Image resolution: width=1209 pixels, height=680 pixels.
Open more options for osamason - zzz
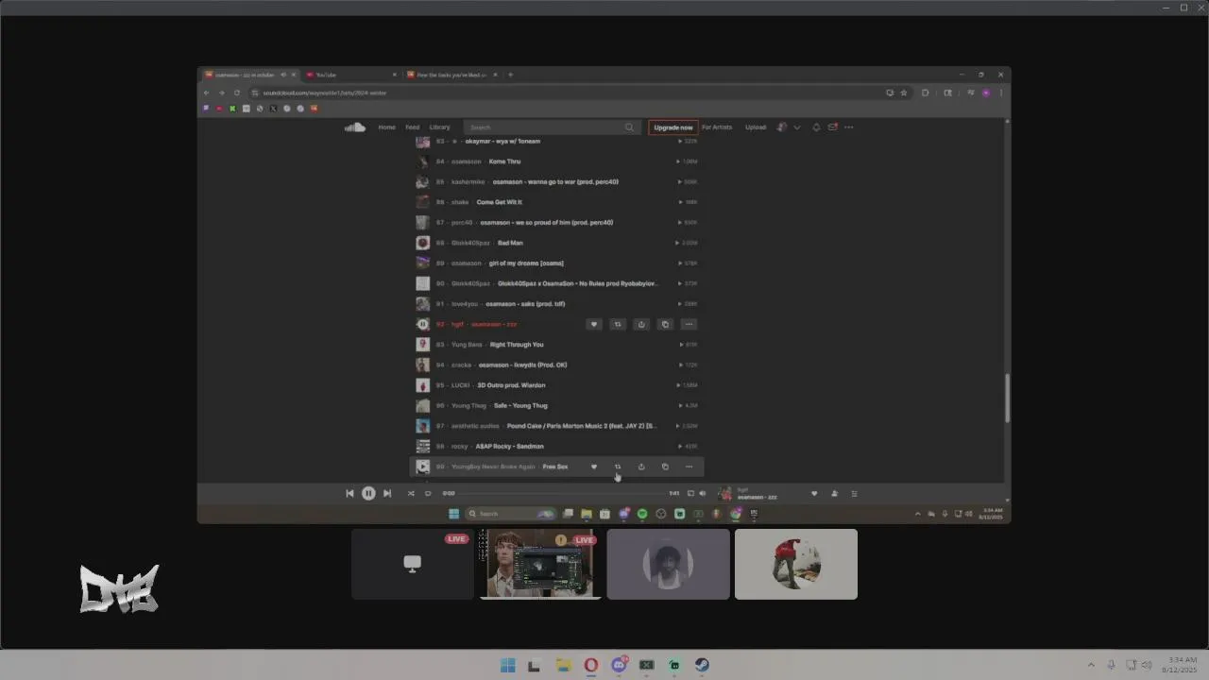pos(689,324)
